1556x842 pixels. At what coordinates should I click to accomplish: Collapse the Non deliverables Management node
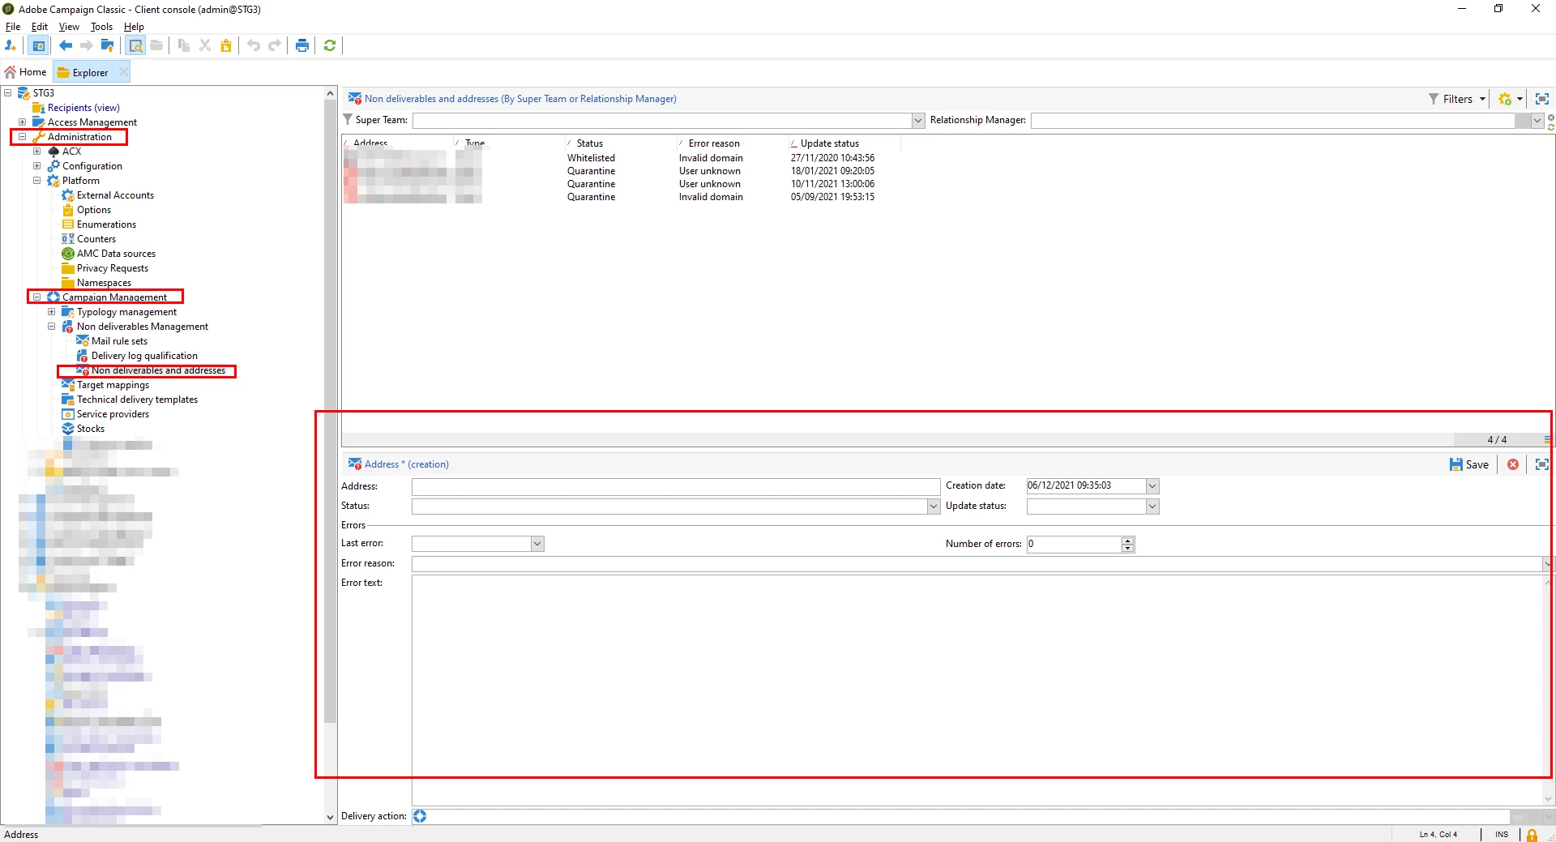[x=52, y=327]
